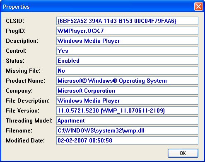Screen dimensions: 205x162
Task: Click the 'Threading Model:' label
Action: [x=29, y=121]
